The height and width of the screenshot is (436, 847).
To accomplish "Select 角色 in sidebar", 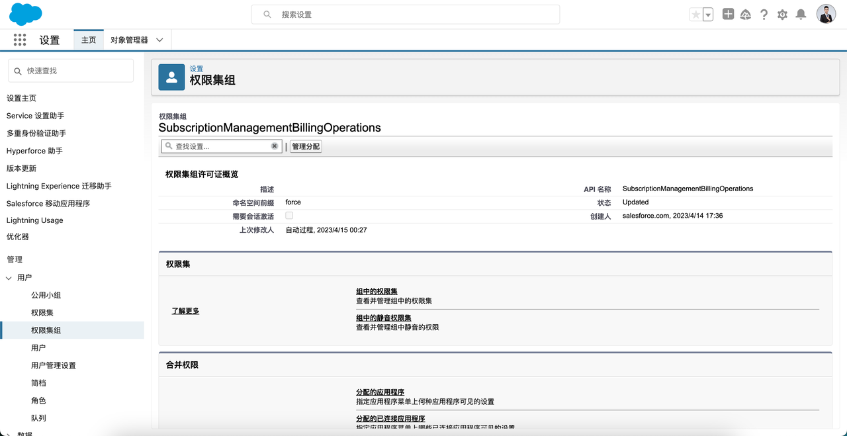I will tap(38, 400).
